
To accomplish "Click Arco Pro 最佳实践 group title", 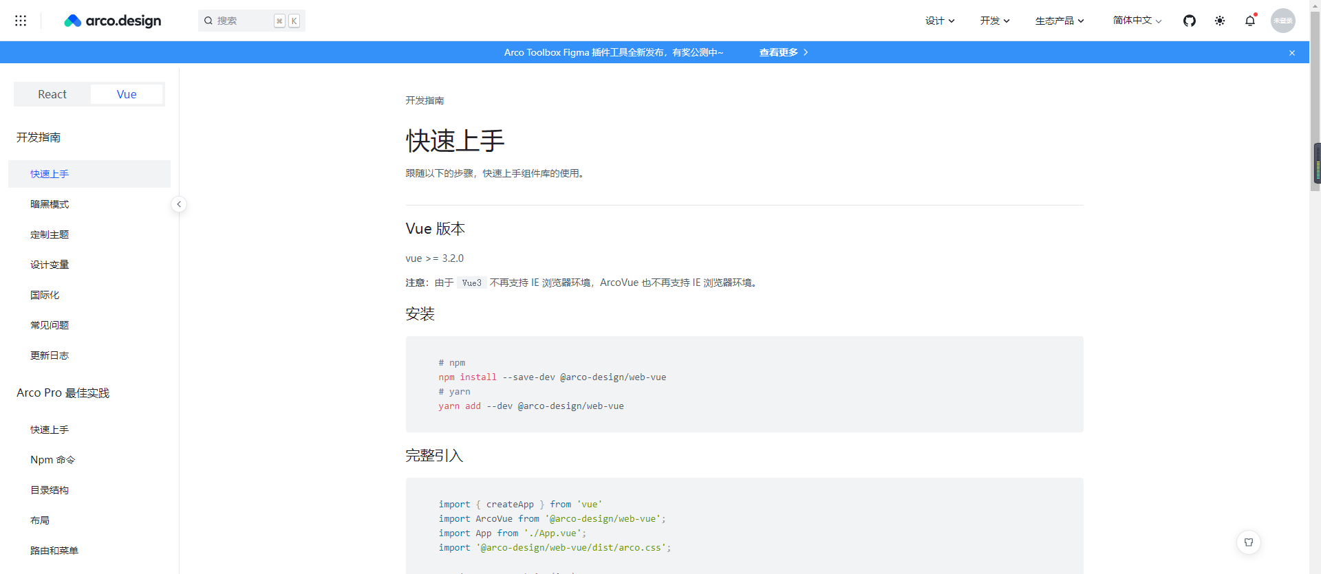I will click(63, 393).
